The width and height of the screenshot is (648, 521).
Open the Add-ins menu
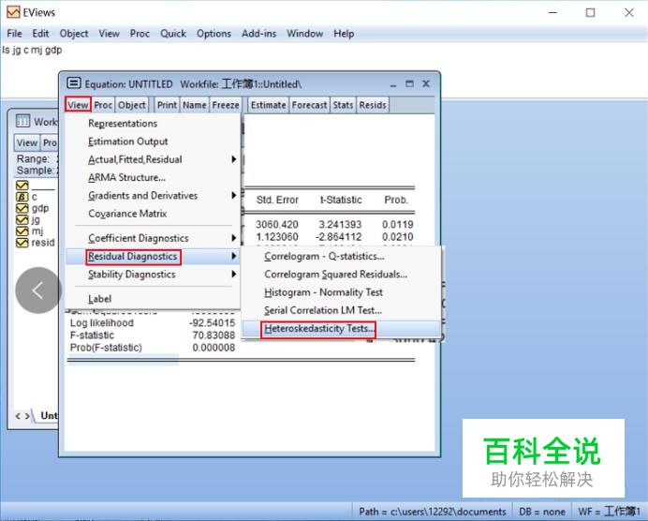[x=259, y=34]
